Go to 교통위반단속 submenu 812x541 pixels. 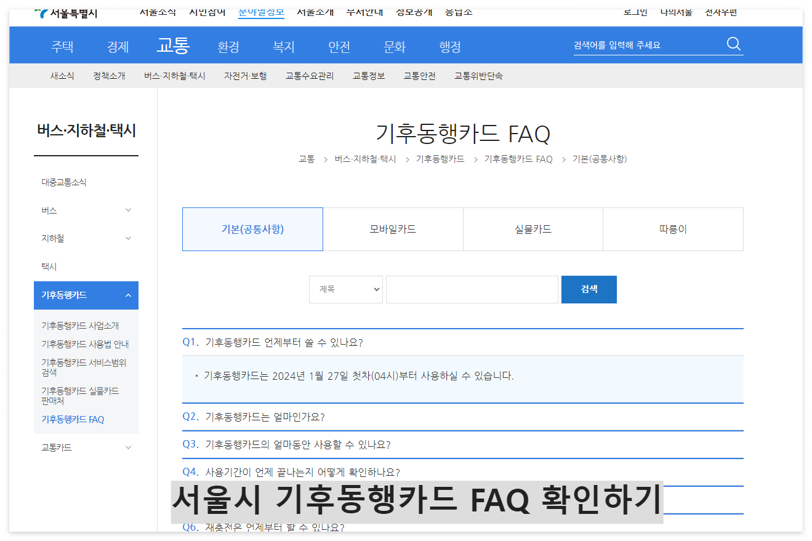point(478,76)
